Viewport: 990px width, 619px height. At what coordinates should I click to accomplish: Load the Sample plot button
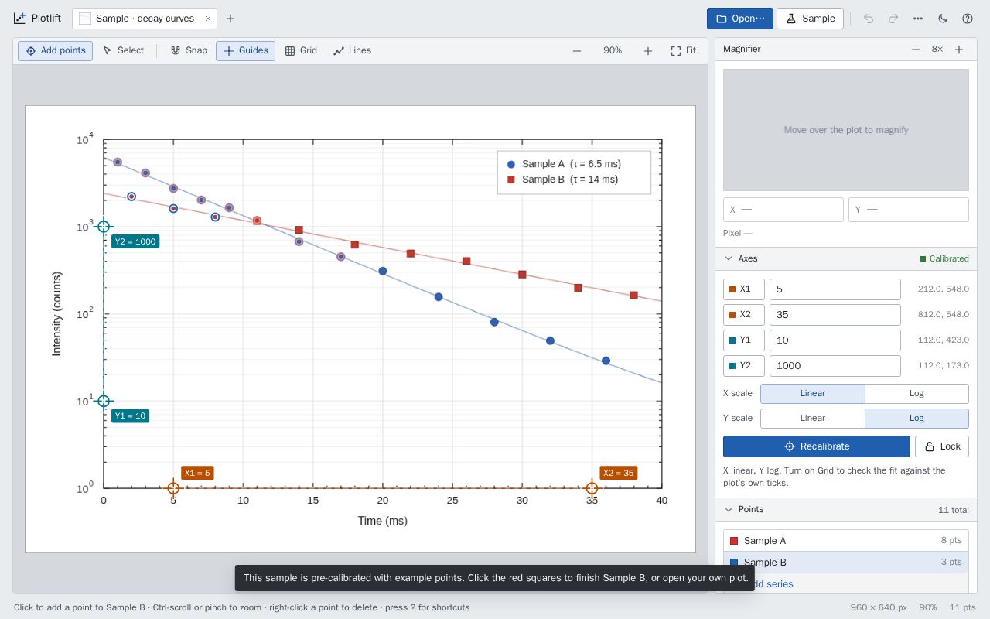(x=810, y=19)
